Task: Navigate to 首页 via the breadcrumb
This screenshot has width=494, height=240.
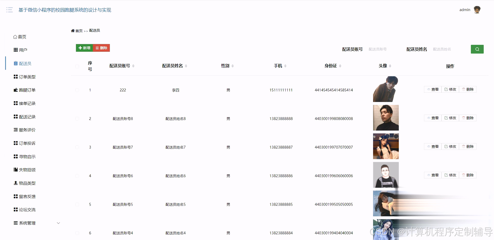Action: point(78,30)
